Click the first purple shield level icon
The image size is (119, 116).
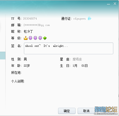(x=30, y=38)
